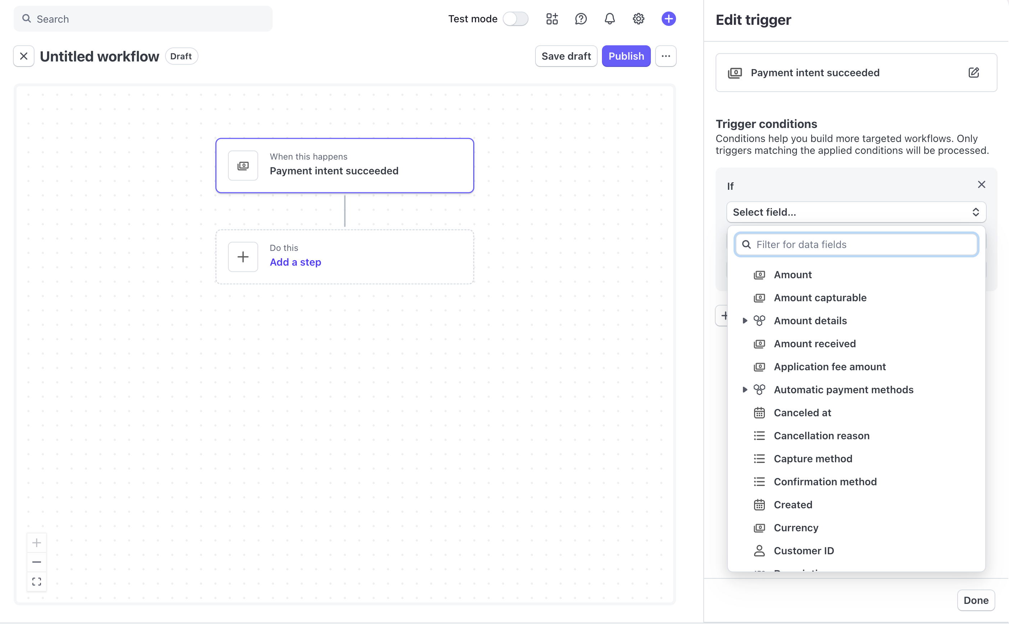Click the Publish button
The image size is (1009, 624).
click(x=625, y=56)
